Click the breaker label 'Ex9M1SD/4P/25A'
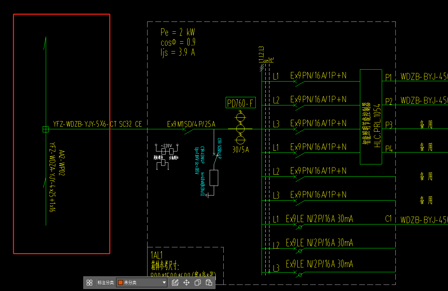 click(191, 124)
